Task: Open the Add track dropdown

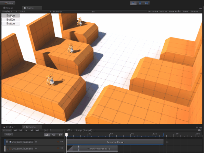Action: coord(9,134)
